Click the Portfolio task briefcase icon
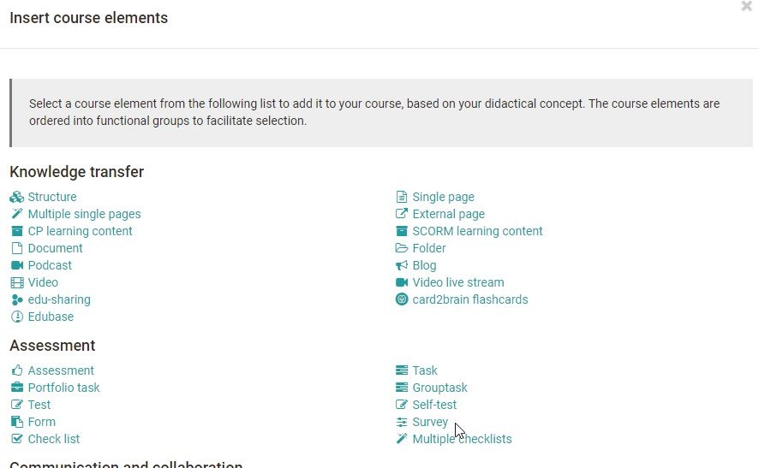Viewport: 759px width, 468px height. [x=17, y=388]
